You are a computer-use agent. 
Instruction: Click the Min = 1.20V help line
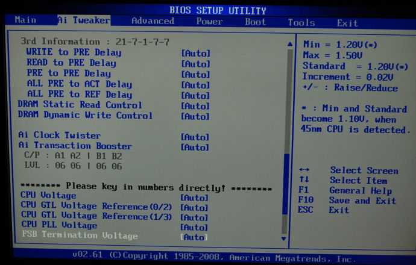coord(340,45)
